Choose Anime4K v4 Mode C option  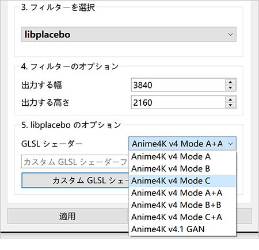[182, 181]
